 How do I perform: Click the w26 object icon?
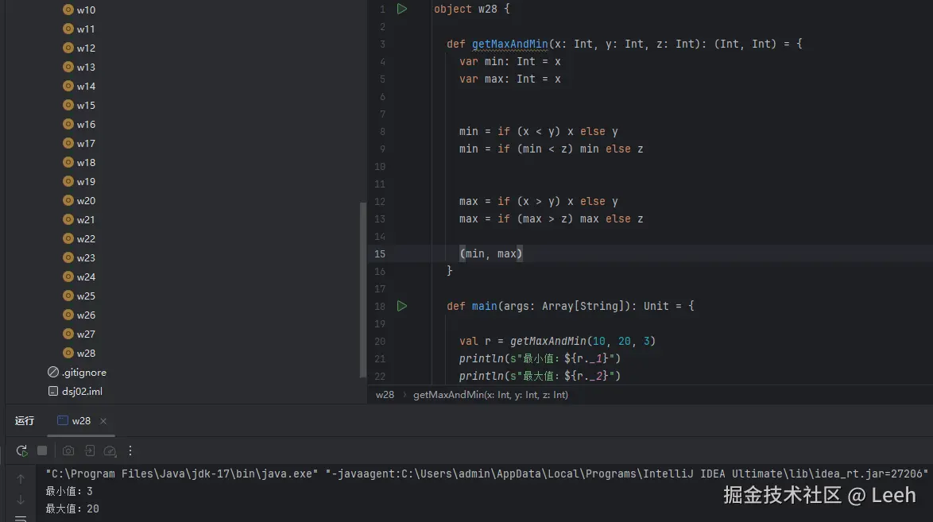pyautogui.click(x=68, y=315)
